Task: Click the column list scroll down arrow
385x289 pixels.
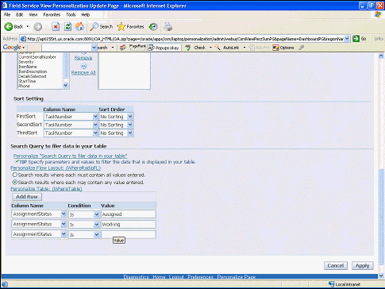Action: pos(66,85)
